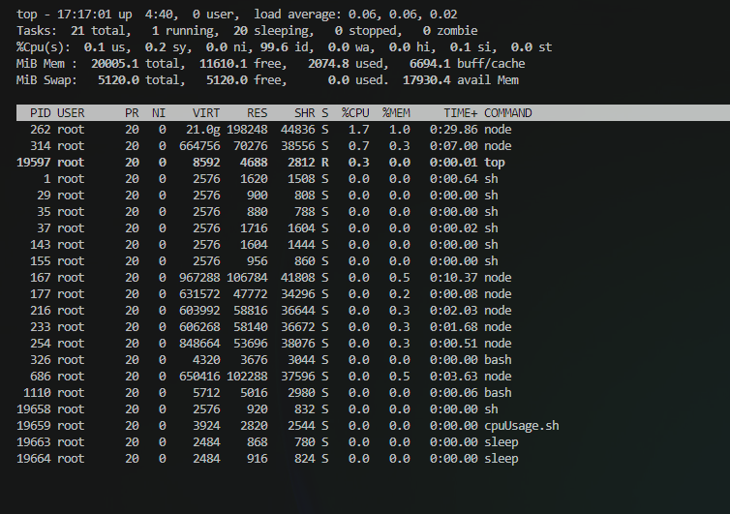Click PID 216 node process
This screenshot has width=730, height=514.
click(x=41, y=311)
